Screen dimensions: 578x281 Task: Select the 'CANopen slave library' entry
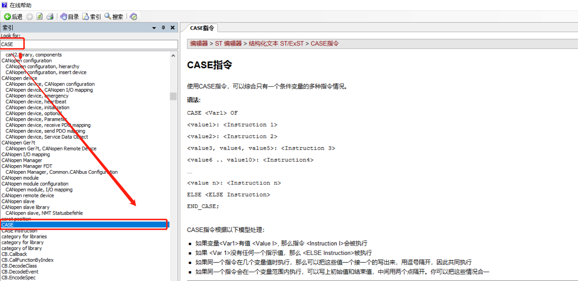coord(25,207)
